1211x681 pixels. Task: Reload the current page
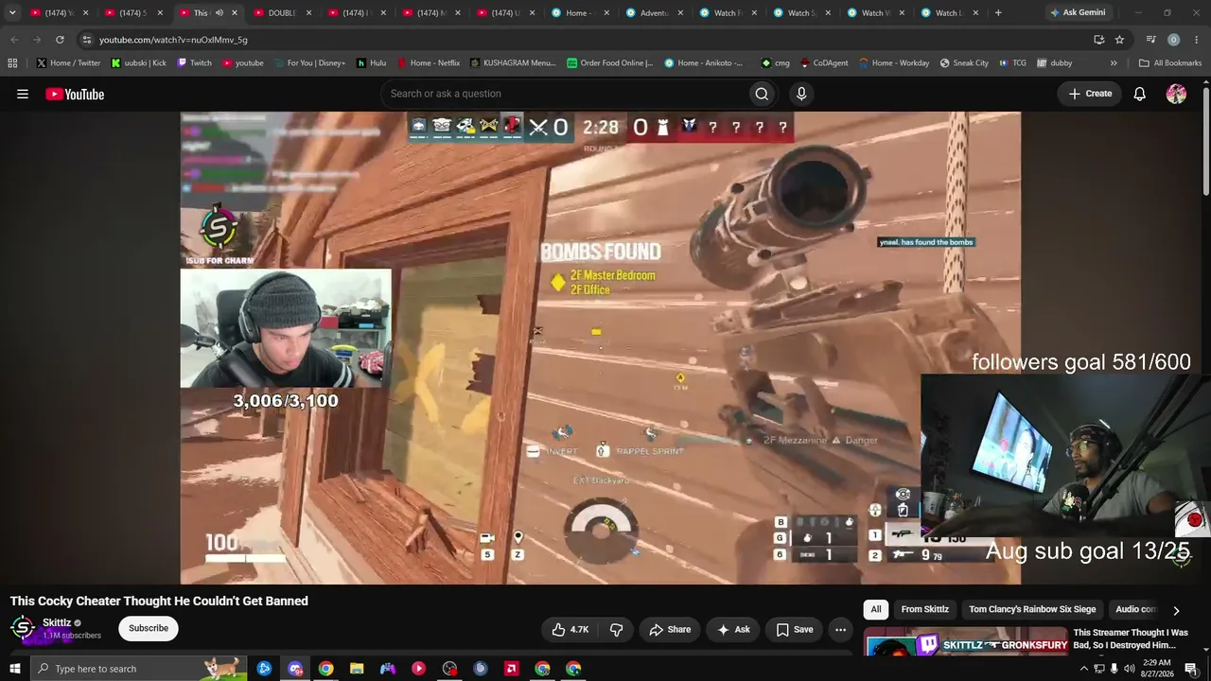click(60, 40)
